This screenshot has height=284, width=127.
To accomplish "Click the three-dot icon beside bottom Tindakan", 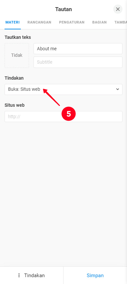I will tap(19, 276).
